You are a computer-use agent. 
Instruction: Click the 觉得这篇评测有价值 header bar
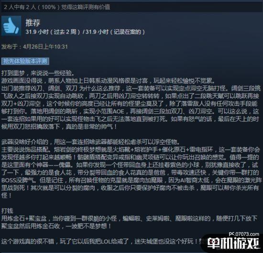131,7
